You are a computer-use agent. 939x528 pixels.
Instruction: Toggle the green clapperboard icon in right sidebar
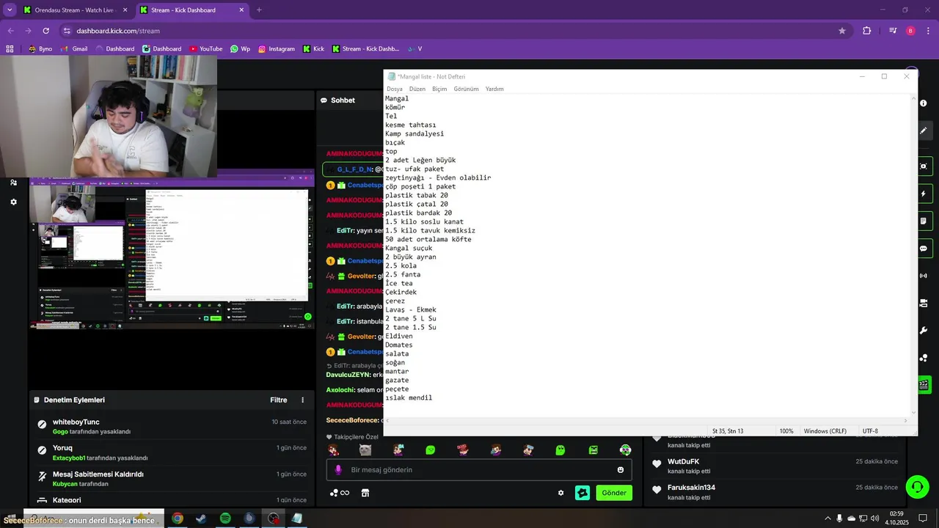(x=924, y=384)
